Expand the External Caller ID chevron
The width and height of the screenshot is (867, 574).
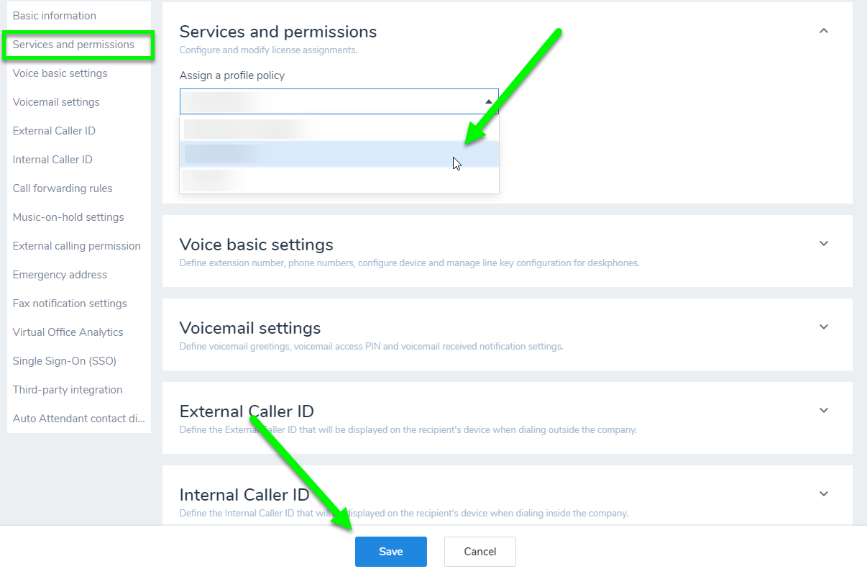[x=824, y=410]
